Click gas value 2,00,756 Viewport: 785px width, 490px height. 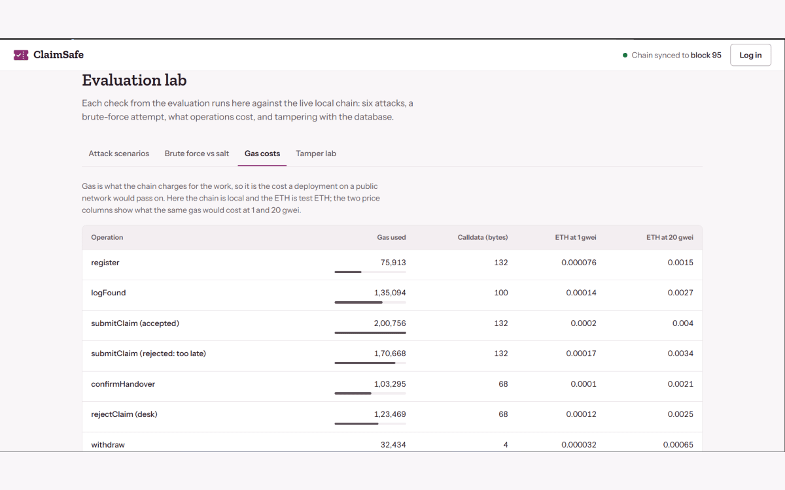click(x=390, y=323)
